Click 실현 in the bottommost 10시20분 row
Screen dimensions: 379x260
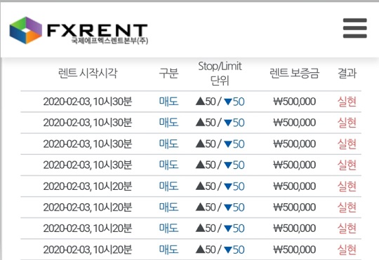click(347, 249)
